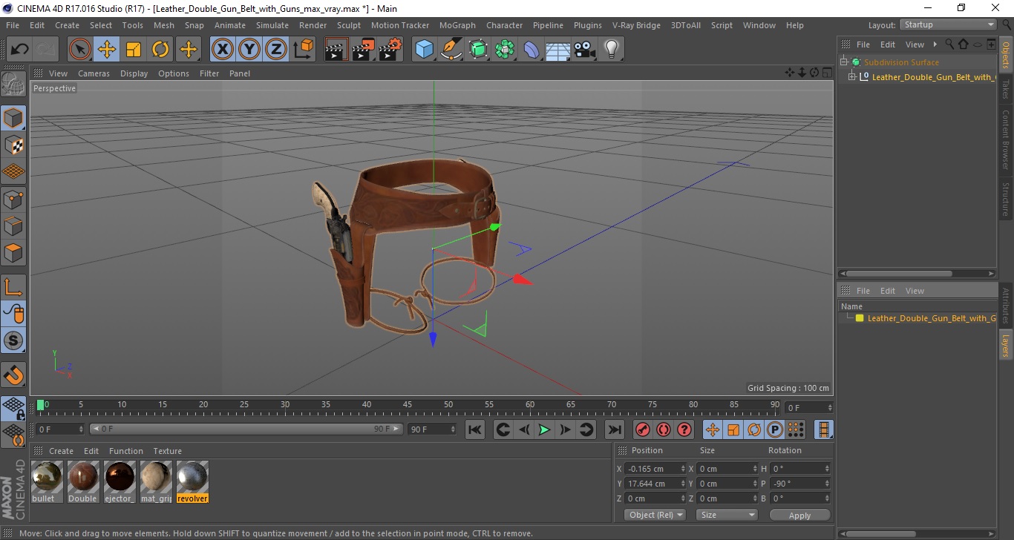
Task: Toggle the Y axis lock
Action: pos(249,50)
